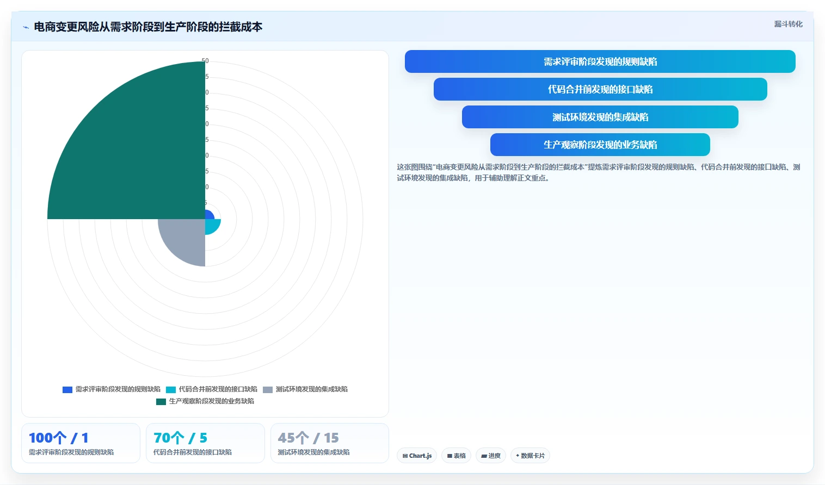Click the 生产观察阶段发现的业务缺陷 legend label text

coord(212,401)
